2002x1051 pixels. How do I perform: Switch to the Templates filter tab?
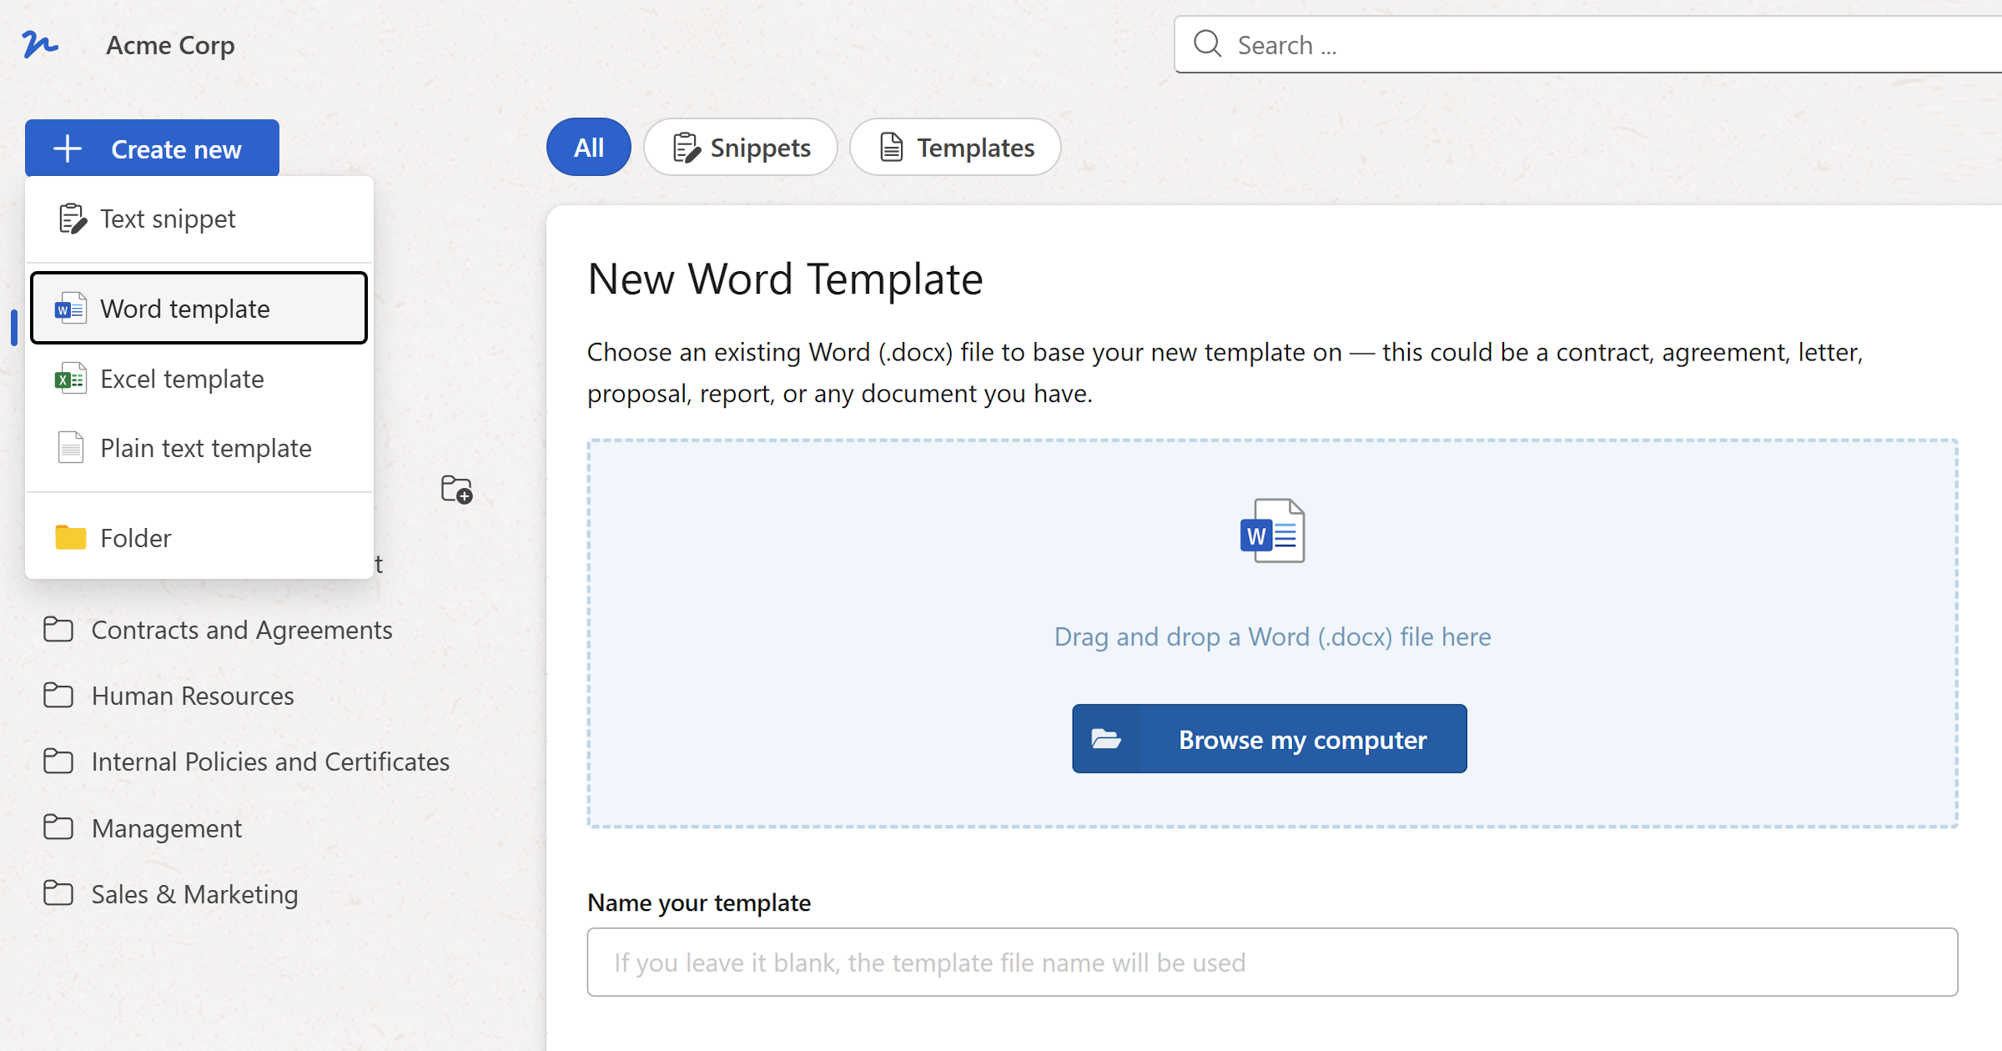pos(956,148)
